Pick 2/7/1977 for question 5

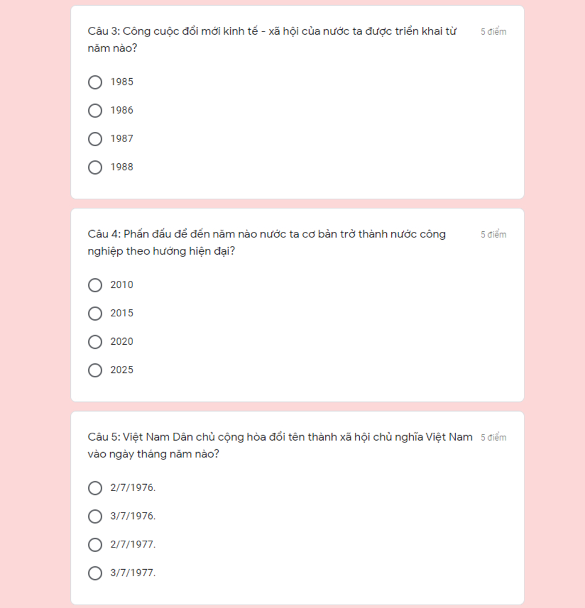coord(95,545)
